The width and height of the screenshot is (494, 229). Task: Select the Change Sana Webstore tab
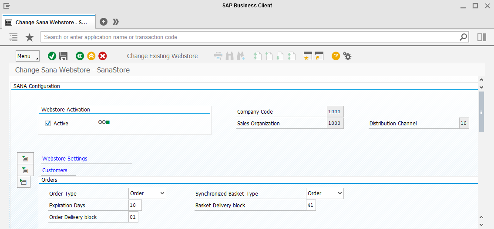pyautogui.click(x=49, y=22)
